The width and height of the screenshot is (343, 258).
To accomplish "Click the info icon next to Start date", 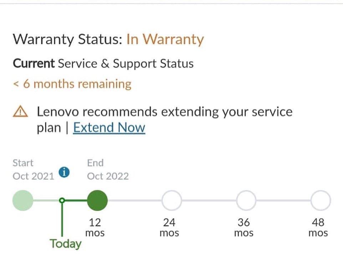I will [64, 172].
